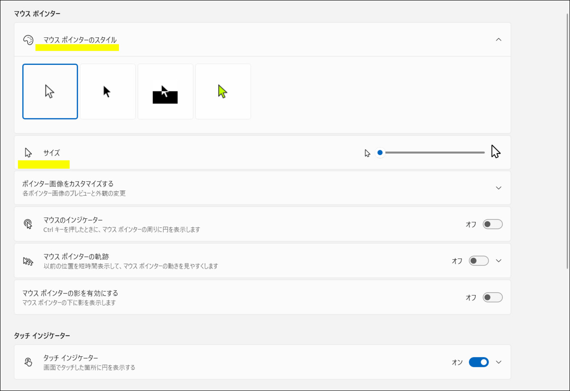Collapse the マウス ポインターのスタイル section
570x391 pixels.
point(498,40)
